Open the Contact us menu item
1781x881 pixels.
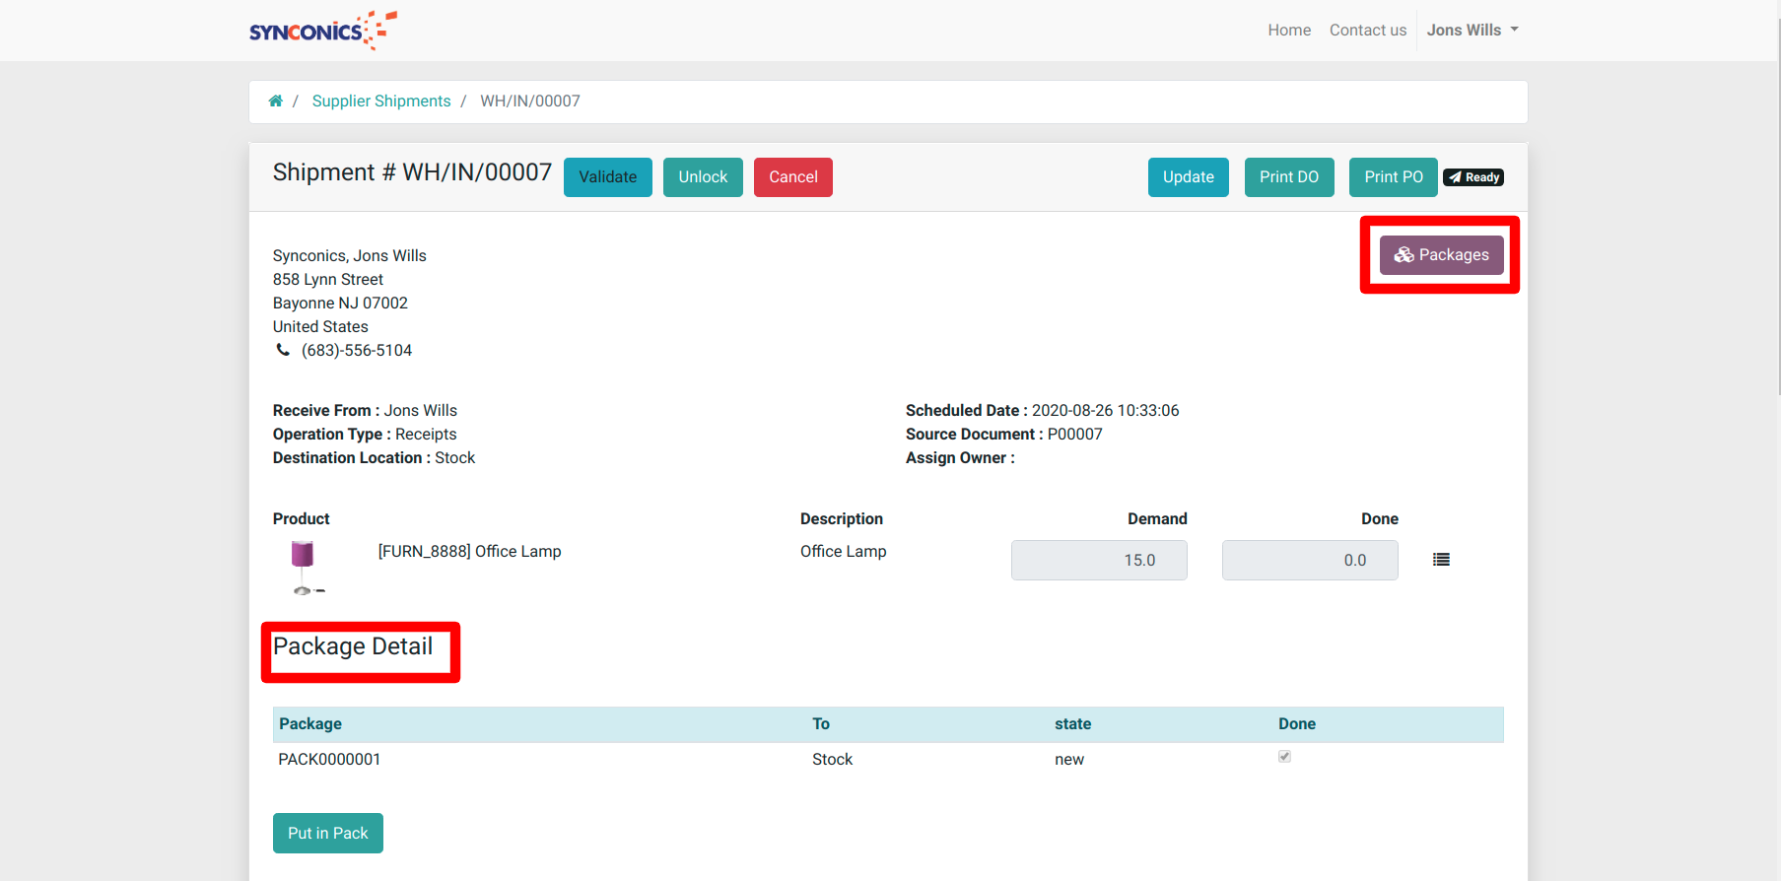(x=1367, y=31)
